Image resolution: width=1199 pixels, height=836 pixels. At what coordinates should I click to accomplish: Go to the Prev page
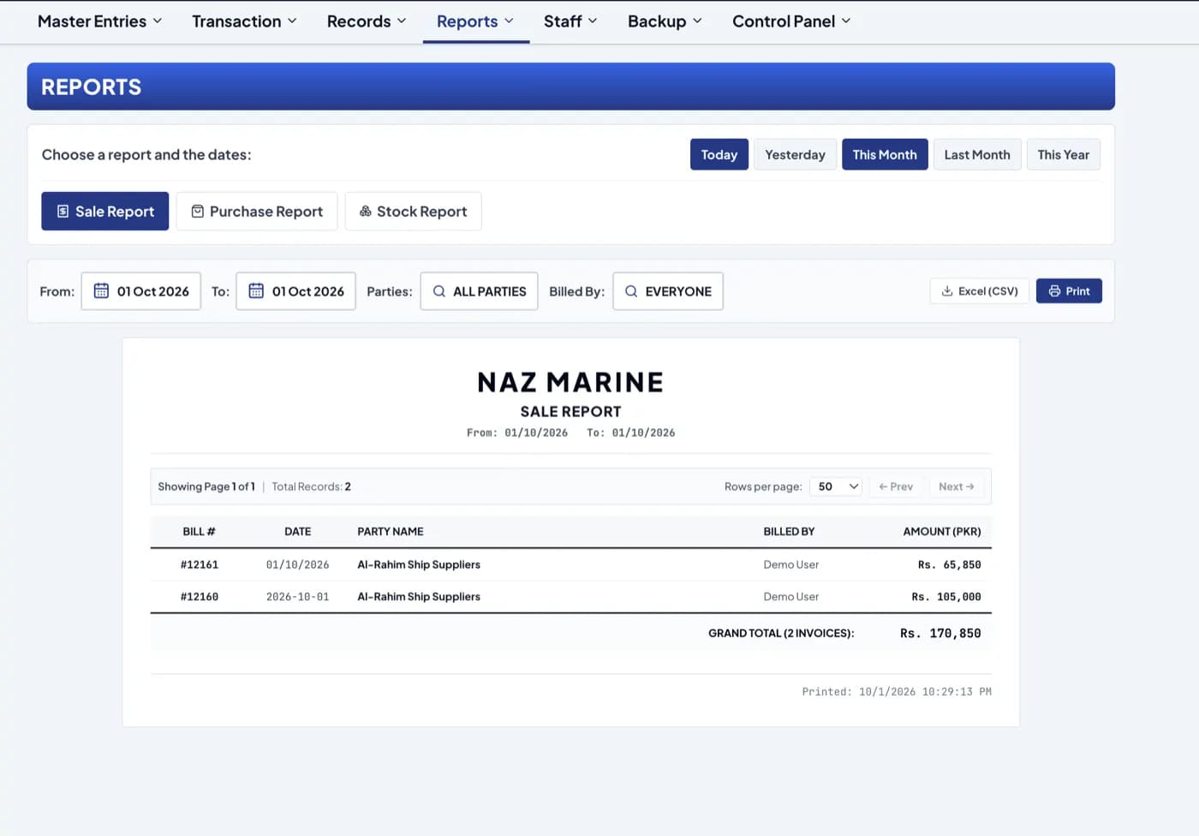[x=896, y=487]
